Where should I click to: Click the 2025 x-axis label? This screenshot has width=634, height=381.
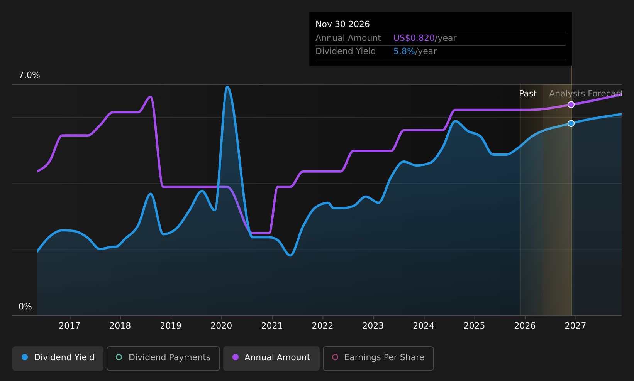tap(474, 326)
